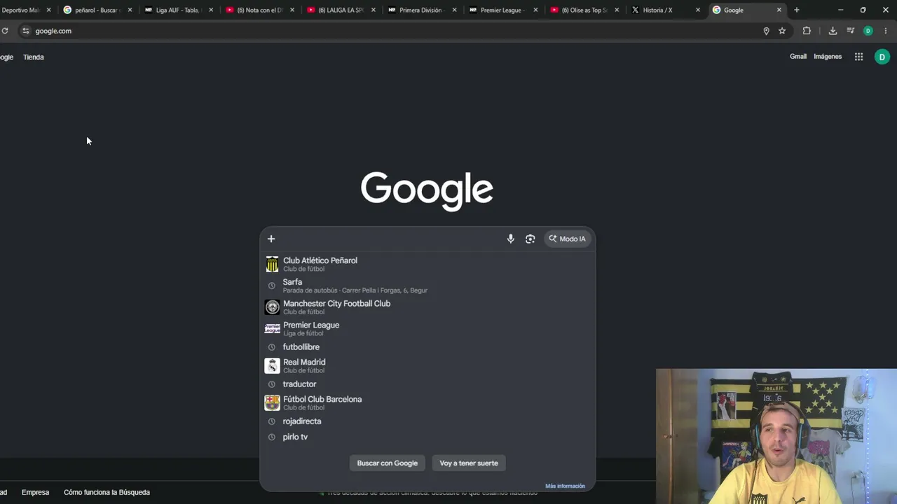Image resolution: width=897 pixels, height=504 pixels.
Task: Select the 'futbollibre' suggestion
Action: pyautogui.click(x=427, y=347)
